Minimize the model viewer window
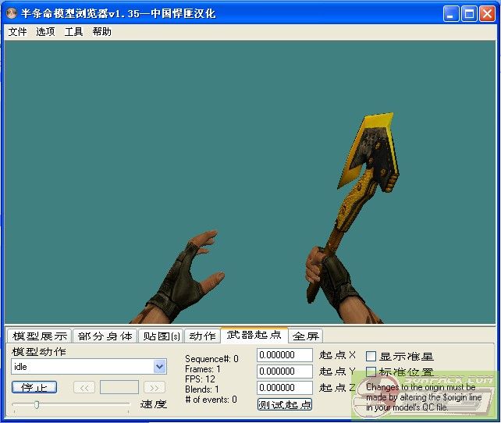Image resolution: width=501 pixels, height=423 pixels. coord(452,13)
